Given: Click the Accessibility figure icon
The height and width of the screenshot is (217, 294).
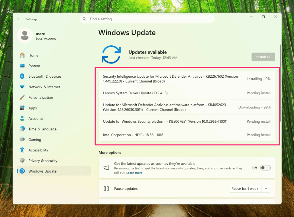Looking at the screenshot, I should (22, 150).
